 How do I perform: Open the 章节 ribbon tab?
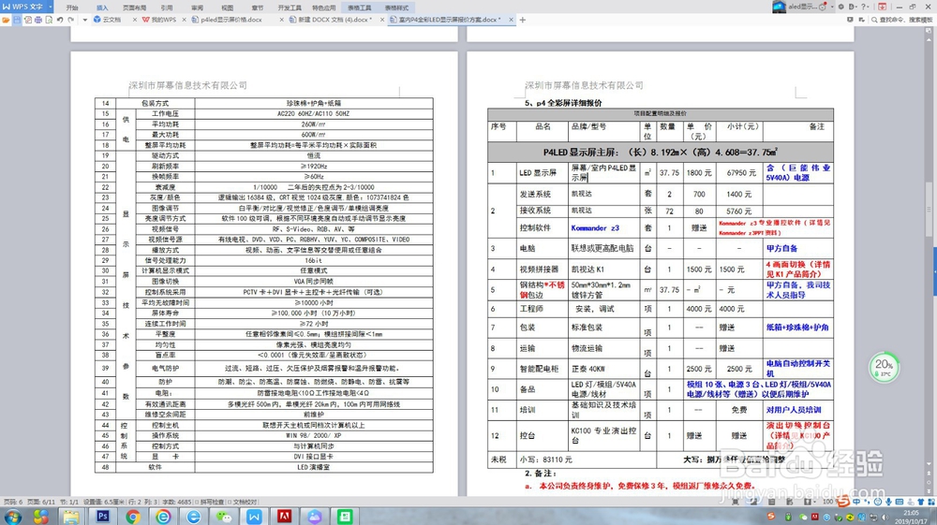(258, 7)
